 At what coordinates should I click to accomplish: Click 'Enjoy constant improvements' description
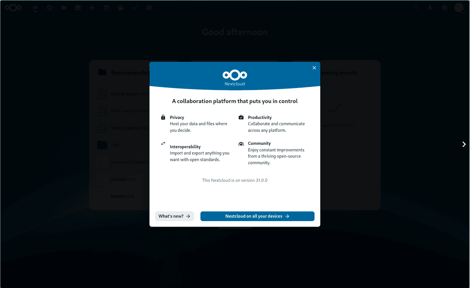click(x=276, y=156)
